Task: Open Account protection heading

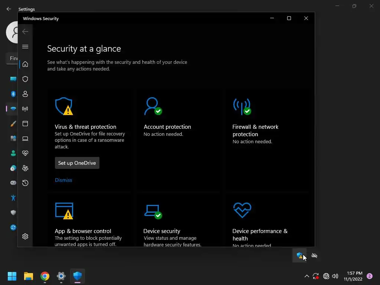Action: 167,127
